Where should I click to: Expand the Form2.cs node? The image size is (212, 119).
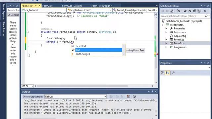(x=166, y=43)
